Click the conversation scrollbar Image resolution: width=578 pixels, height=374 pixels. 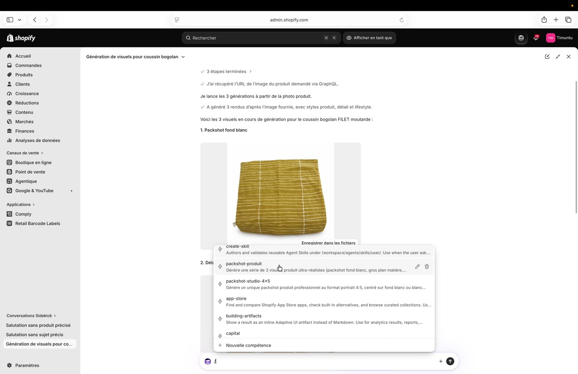click(x=576, y=147)
